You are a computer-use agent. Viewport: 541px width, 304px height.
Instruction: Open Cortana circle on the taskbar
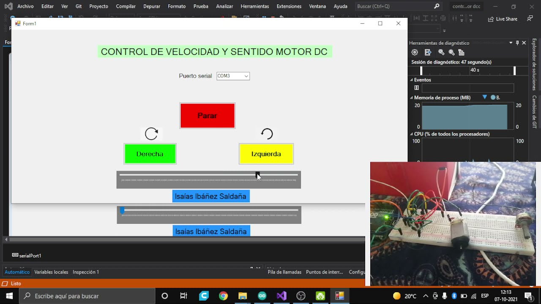[165, 296]
